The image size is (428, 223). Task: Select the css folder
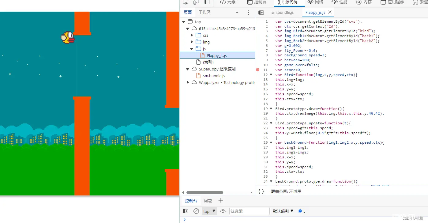[x=205, y=35]
